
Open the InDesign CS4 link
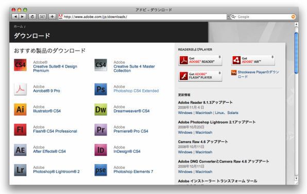127,152
